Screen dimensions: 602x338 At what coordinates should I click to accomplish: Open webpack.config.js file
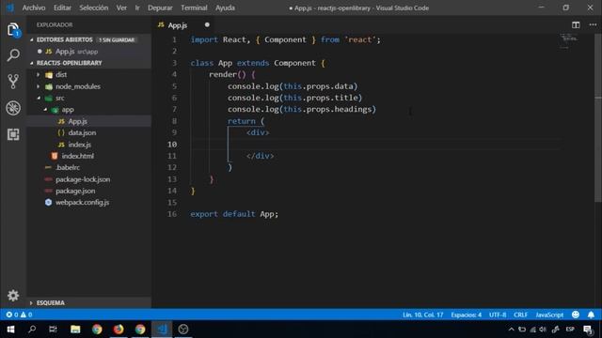tap(88, 203)
